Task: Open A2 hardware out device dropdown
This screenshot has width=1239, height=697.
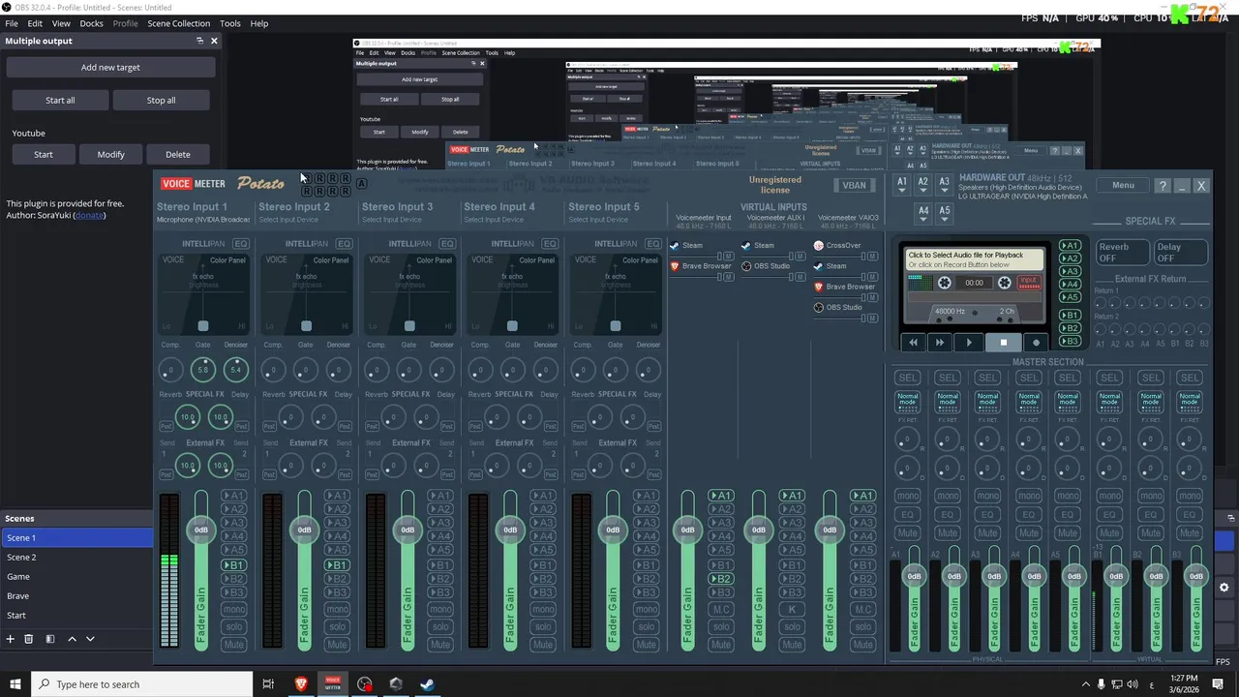Action: pos(922,185)
